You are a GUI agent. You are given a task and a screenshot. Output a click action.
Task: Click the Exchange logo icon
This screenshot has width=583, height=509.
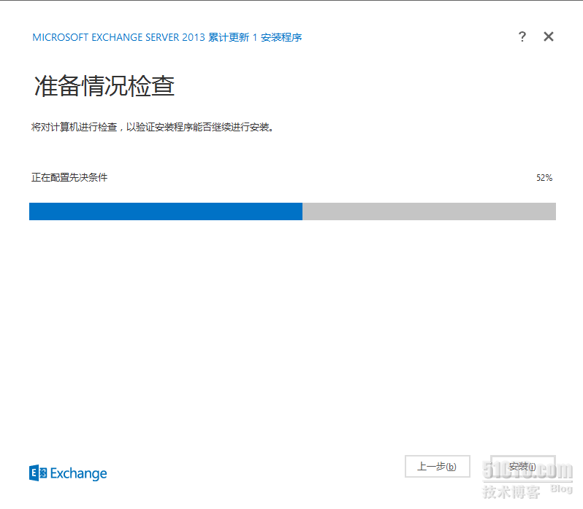pyautogui.click(x=38, y=473)
